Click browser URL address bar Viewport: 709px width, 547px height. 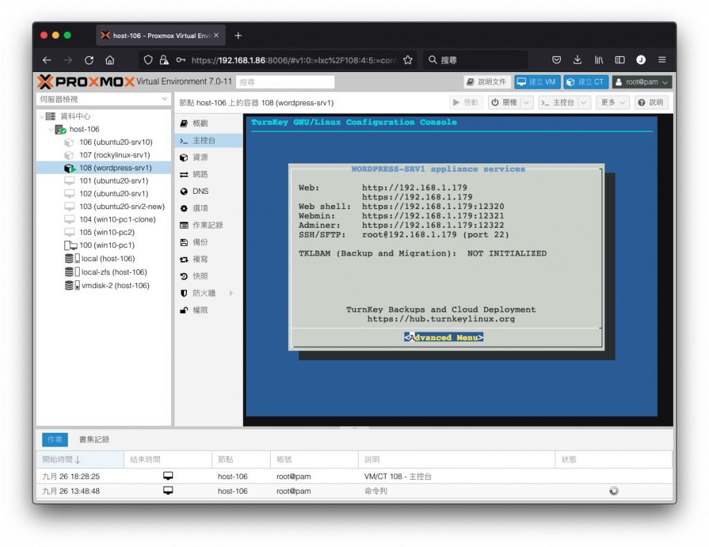pos(294,60)
